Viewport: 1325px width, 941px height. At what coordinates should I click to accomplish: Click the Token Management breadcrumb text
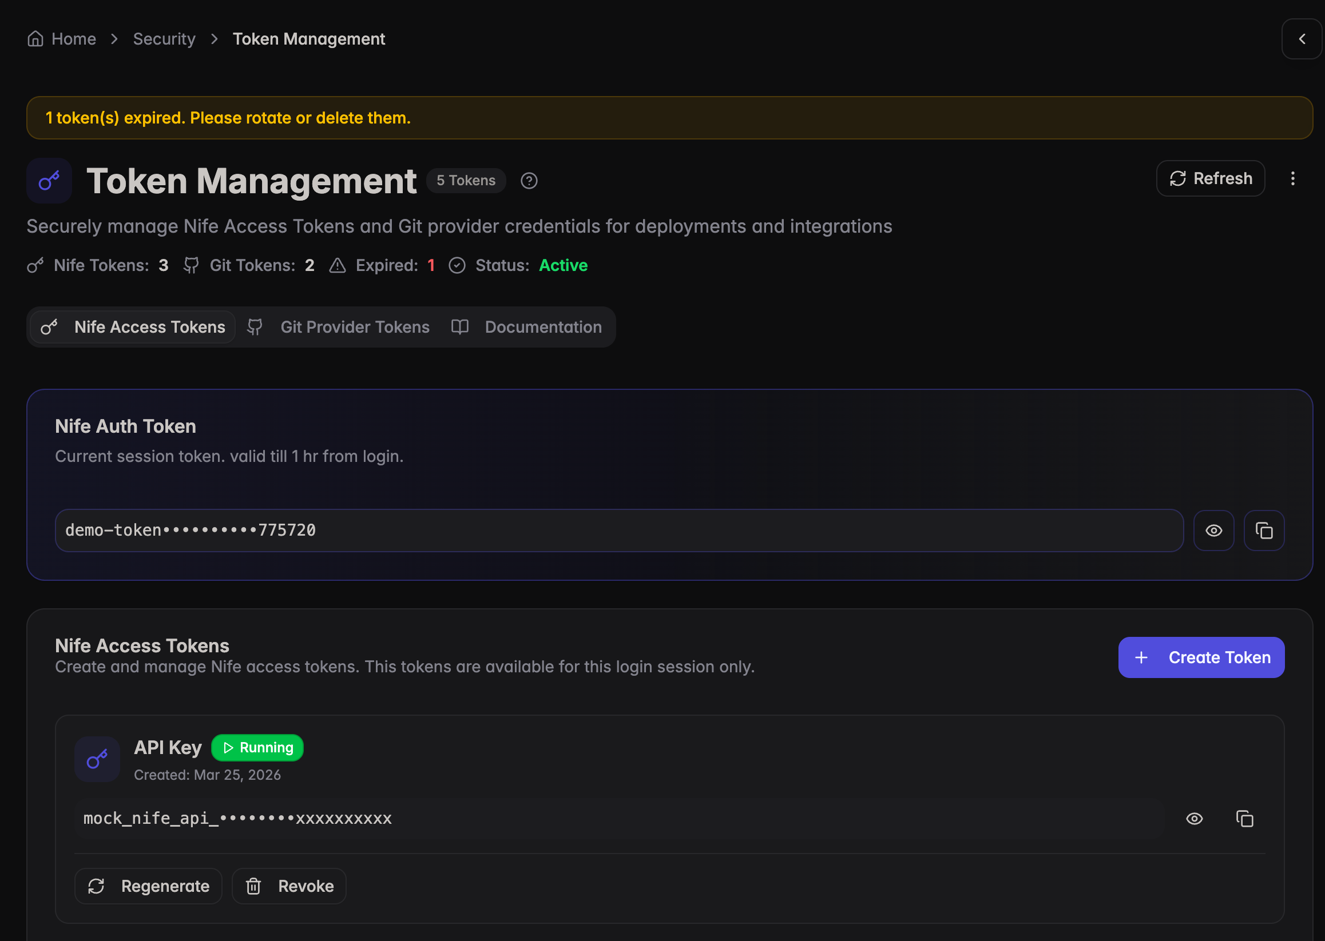(308, 39)
